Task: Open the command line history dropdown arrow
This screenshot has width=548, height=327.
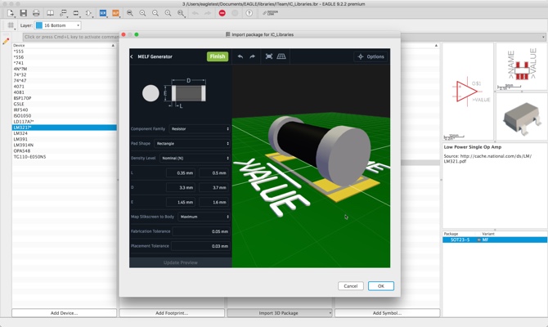Action: tap(543, 37)
